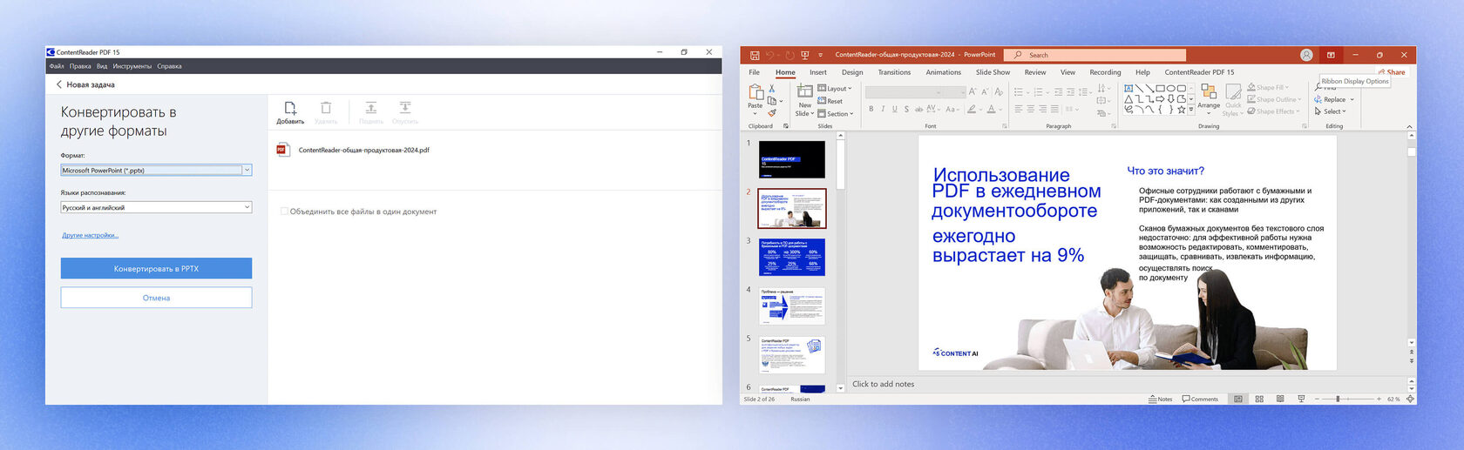Go back via Новая задача arrow
The height and width of the screenshot is (450, 1464).
pyautogui.click(x=59, y=84)
